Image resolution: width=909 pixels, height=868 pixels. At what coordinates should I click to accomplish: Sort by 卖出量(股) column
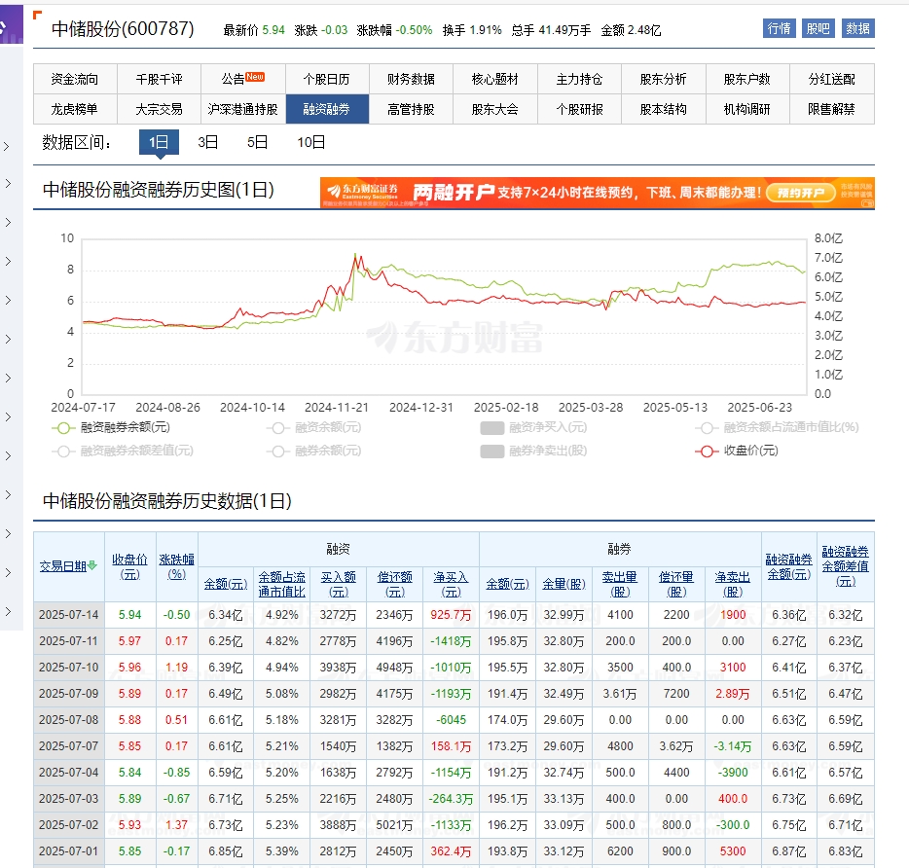pos(620,584)
